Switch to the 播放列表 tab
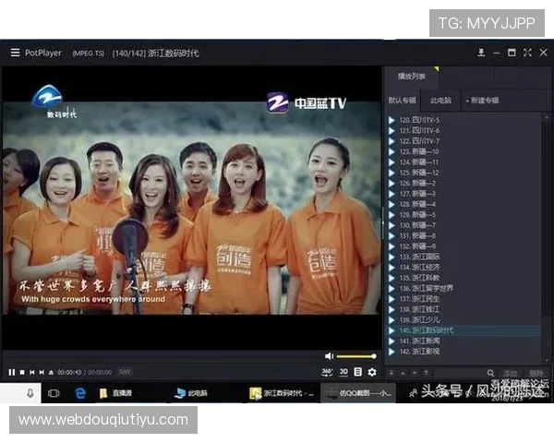This screenshot has height=443, width=554. click(x=411, y=77)
